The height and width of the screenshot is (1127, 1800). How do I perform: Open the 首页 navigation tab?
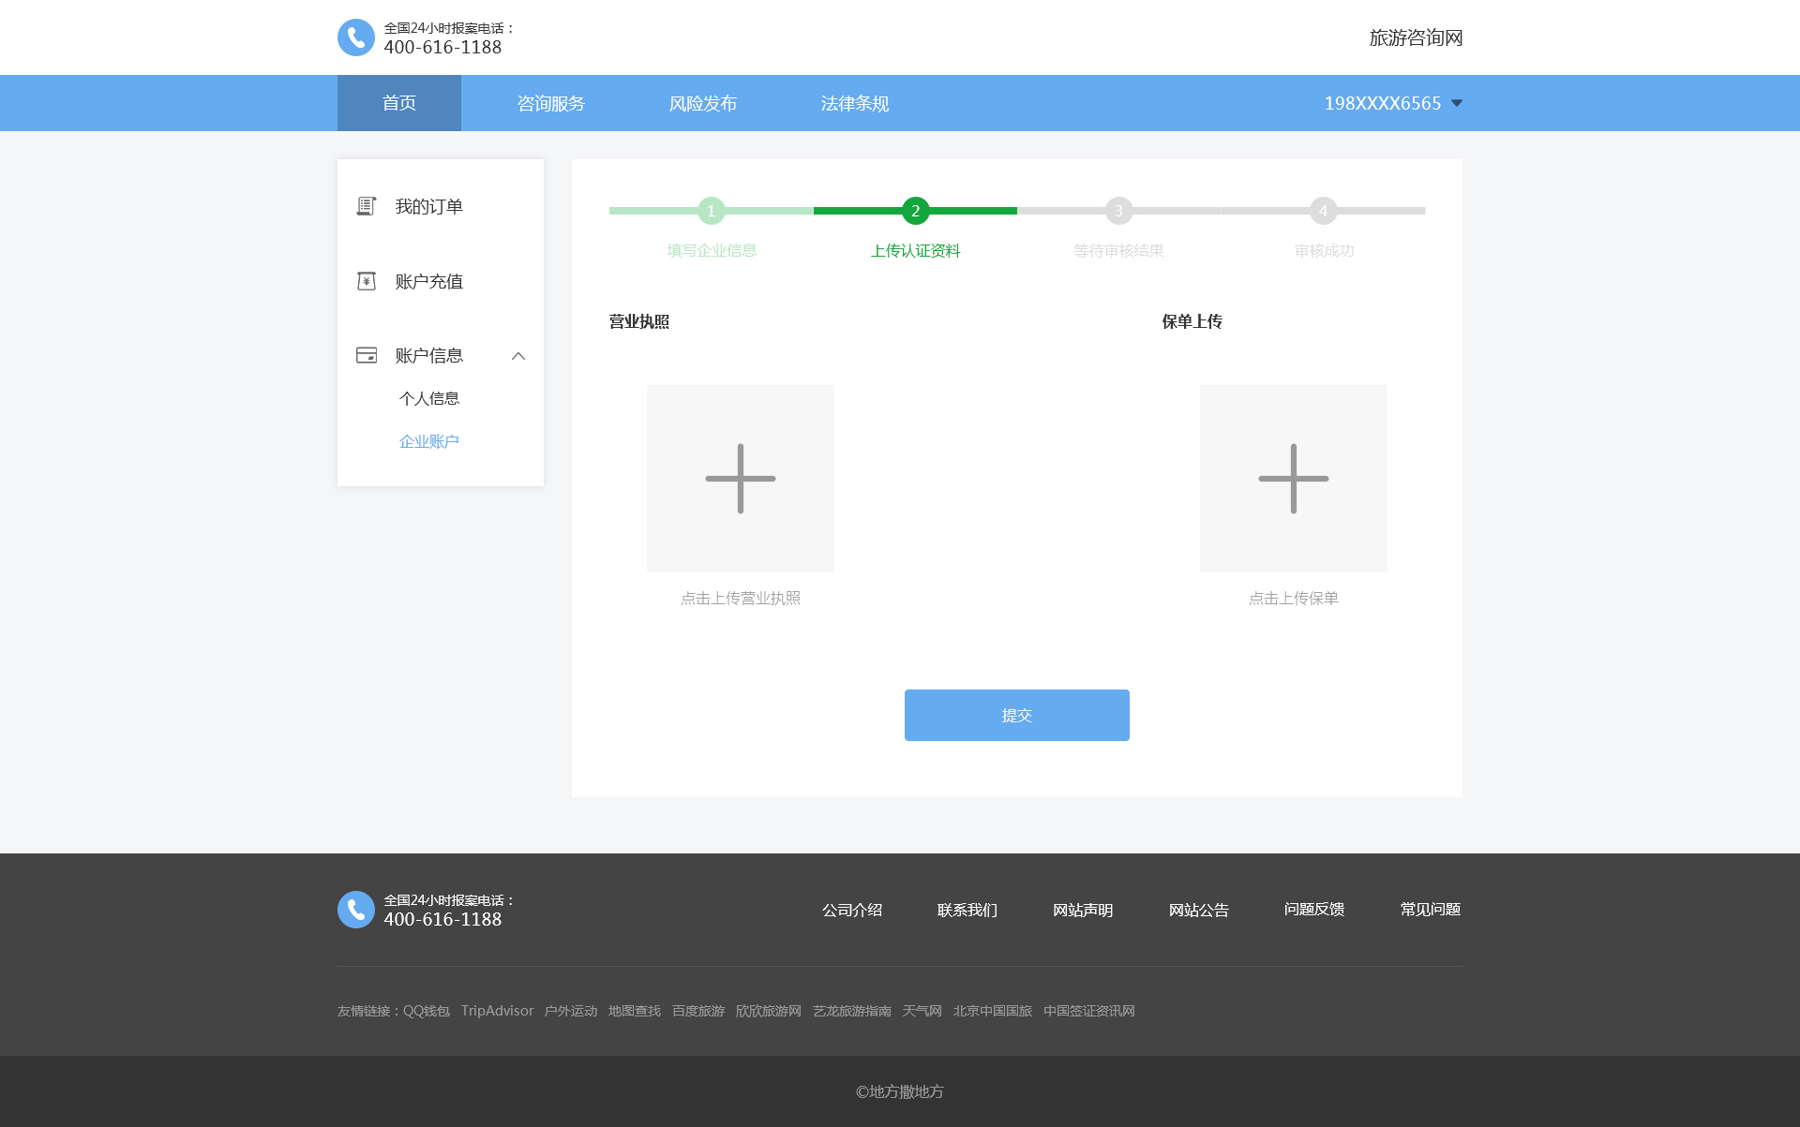[399, 103]
